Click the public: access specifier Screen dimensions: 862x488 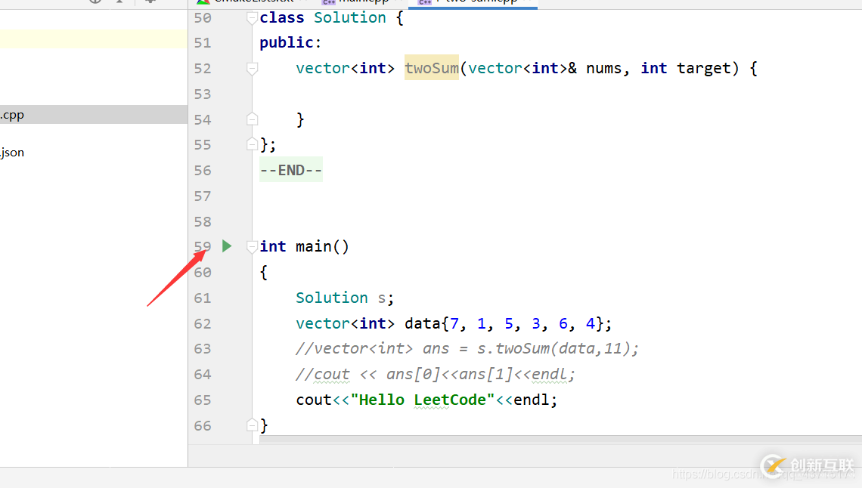click(x=290, y=42)
